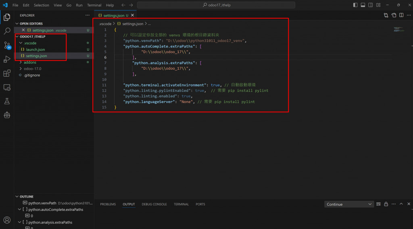Maximize the panel with the up chevron
The width and height of the screenshot is (413, 229).
coord(401,204)
